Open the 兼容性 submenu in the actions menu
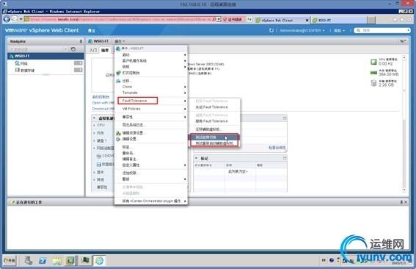This screenshot has width=416, height=269. tap(151, 117)
